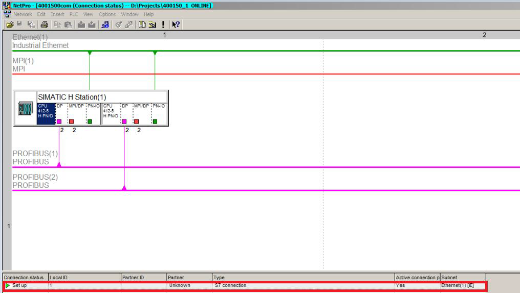Open the Help menu
This screenshot has height=293, width=520.
coord(148,14)
